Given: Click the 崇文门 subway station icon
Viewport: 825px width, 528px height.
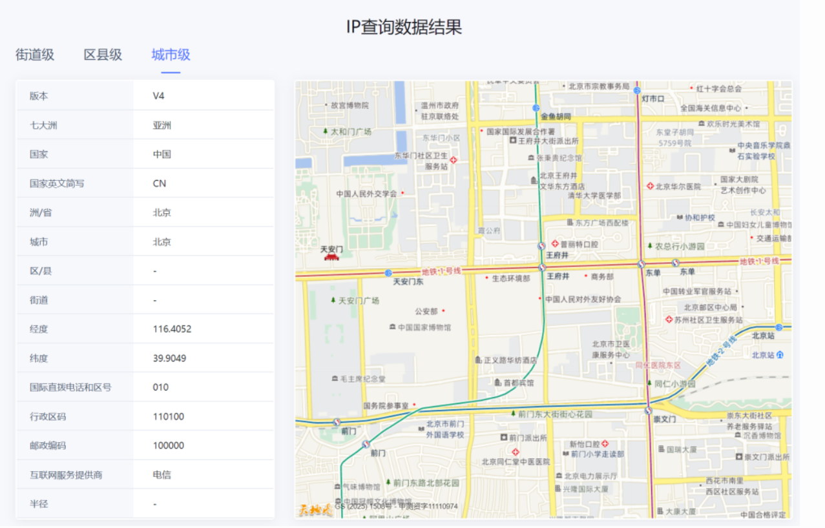Looking at the screenshot, I should click(648, 410).
